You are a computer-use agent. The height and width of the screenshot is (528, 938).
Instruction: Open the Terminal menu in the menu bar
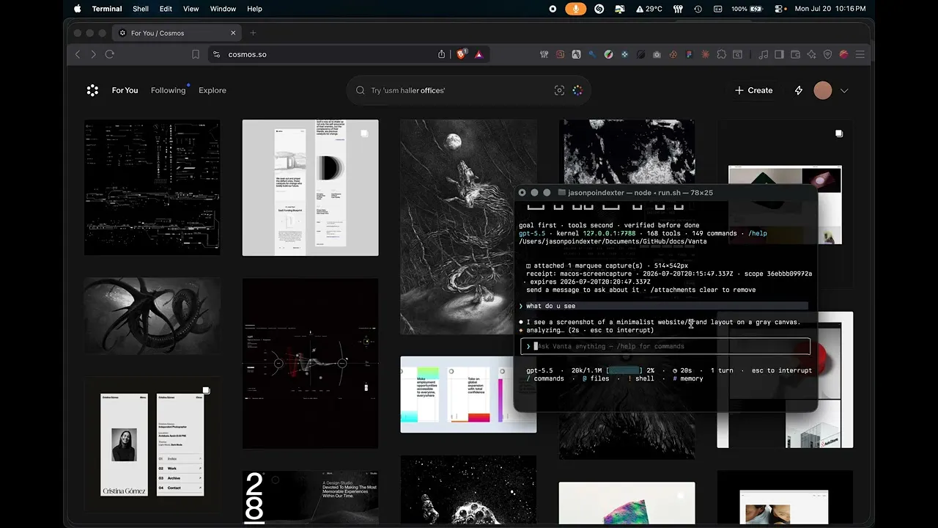pos(107,9)
